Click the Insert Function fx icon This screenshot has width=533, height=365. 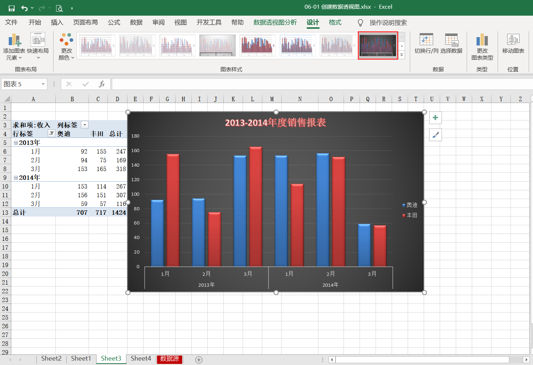tap(102, 84)
